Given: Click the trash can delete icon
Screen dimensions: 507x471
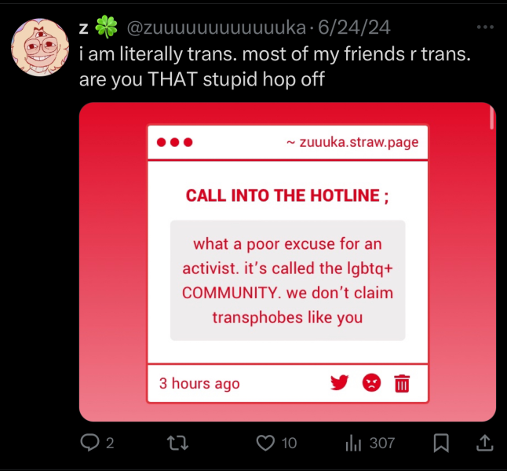Looking at the screenshot, I should (402, 383).
